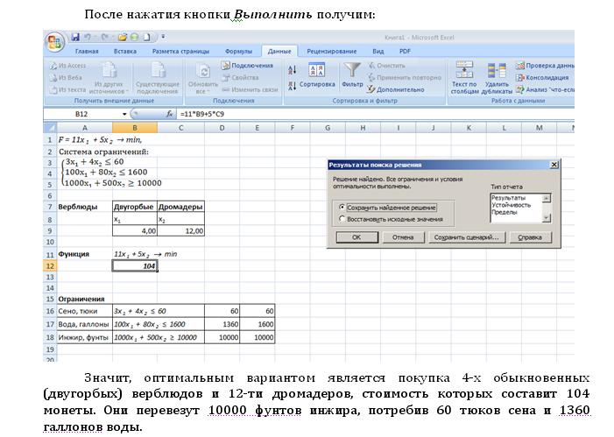
Task: Import data 'Из текста'
Action: pos(67,89)
